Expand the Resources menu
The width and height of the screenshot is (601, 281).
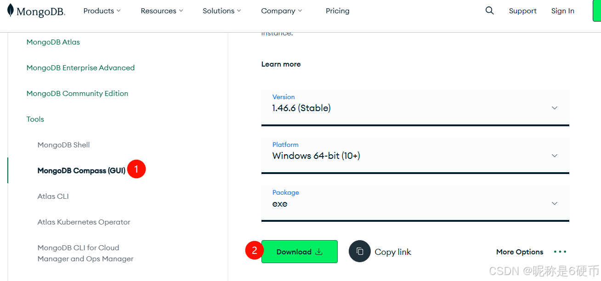(x=162, y=11)
